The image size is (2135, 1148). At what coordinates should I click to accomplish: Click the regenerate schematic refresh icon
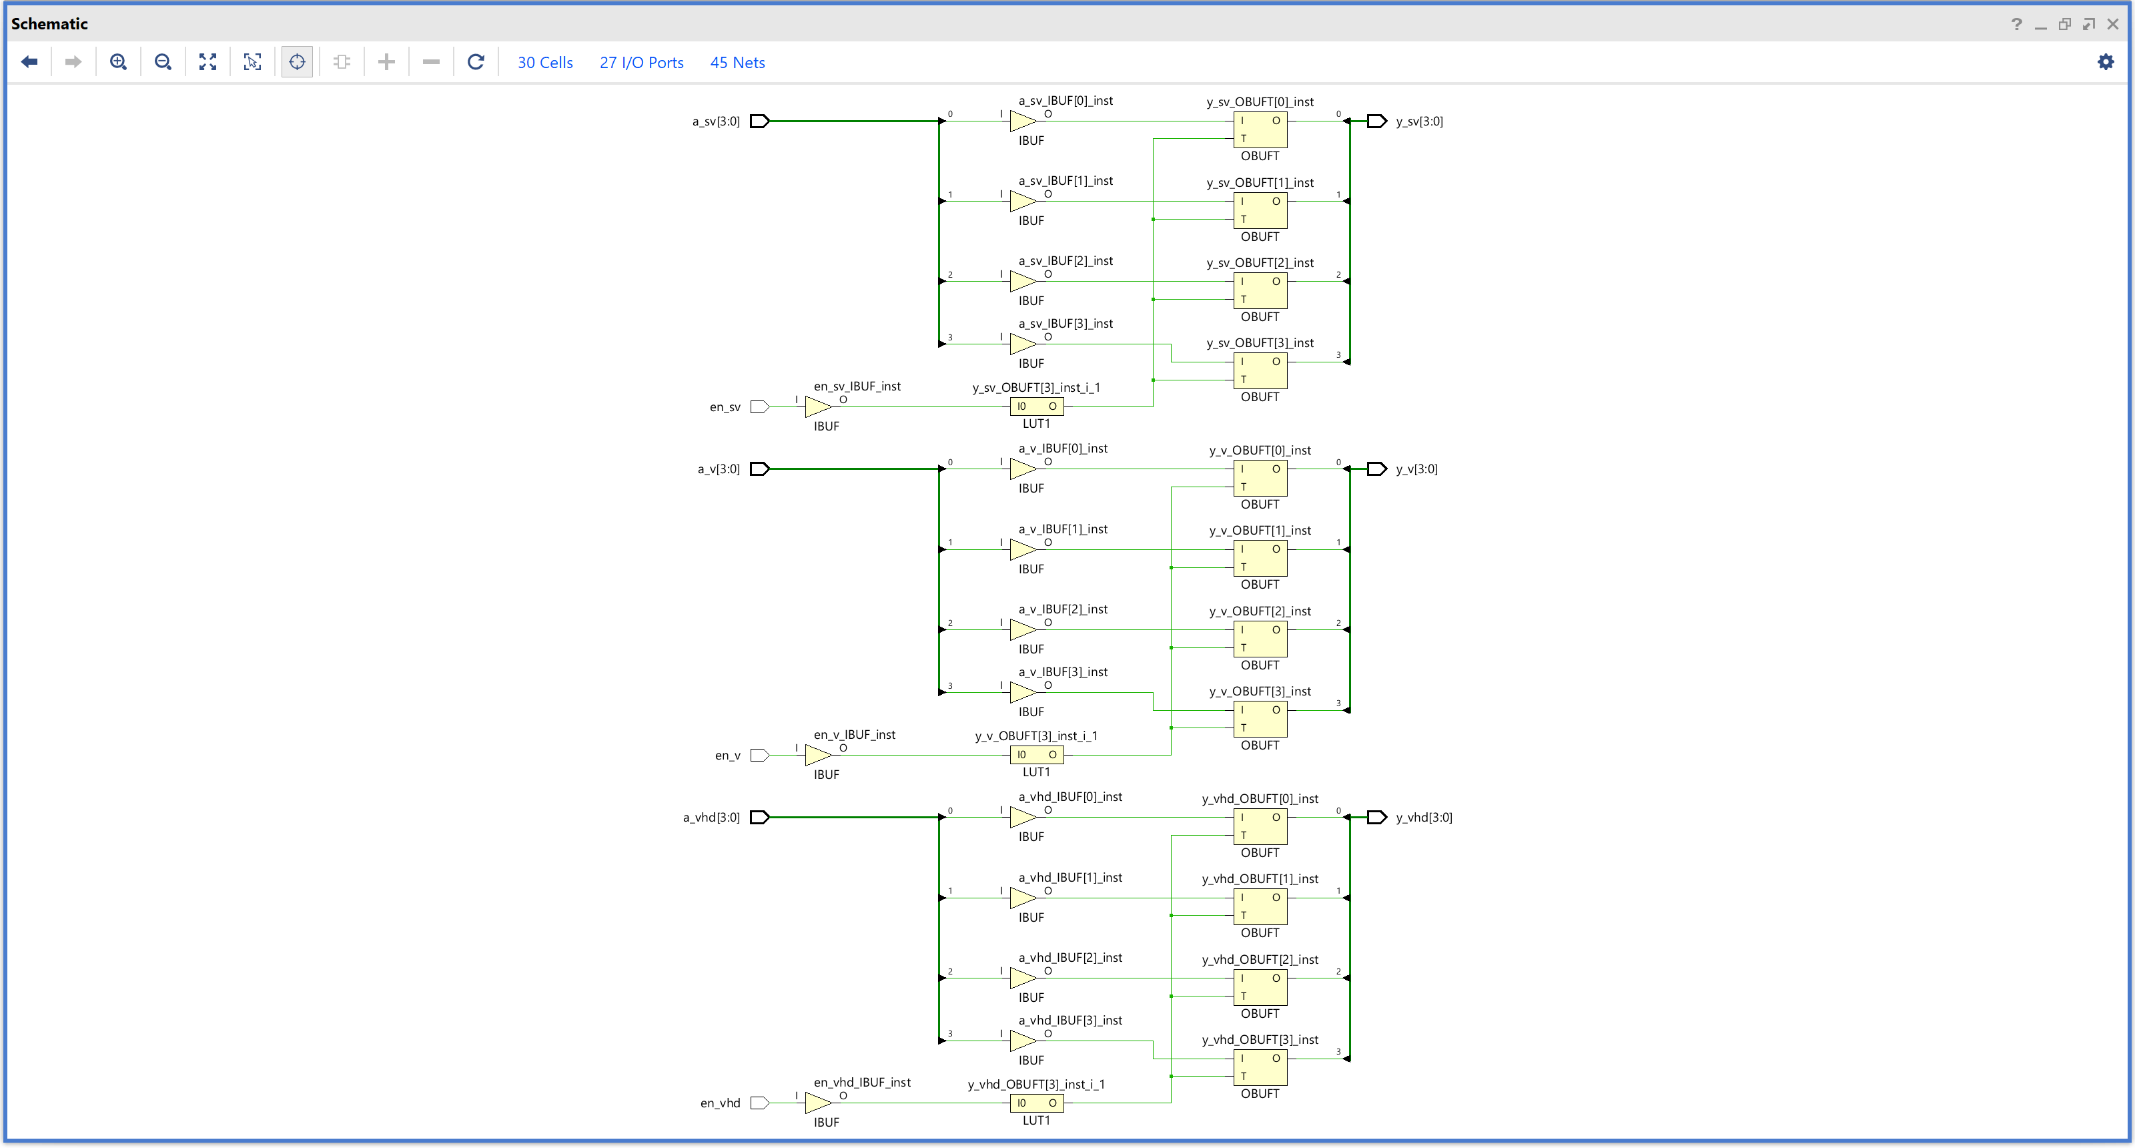tap(476, 62)
